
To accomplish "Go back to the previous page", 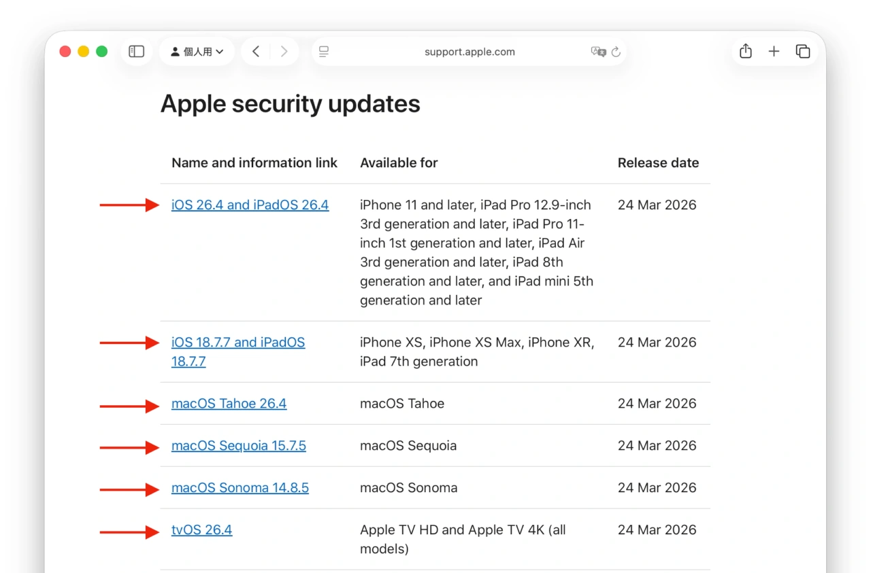I will pyautogui.click(x=256, y=52).
